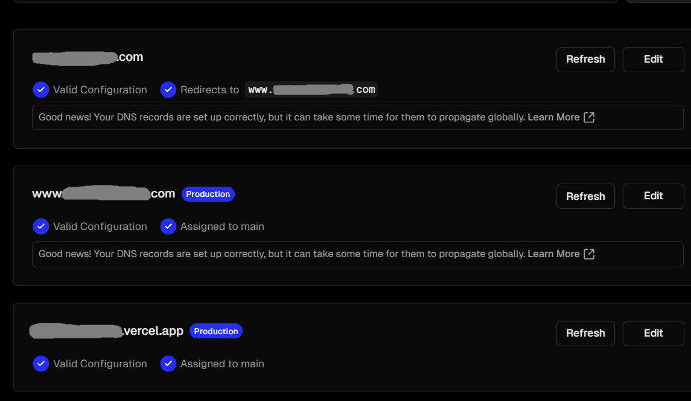Click the Production badge on the www domain
The height and width of the screenshot is (401, 691).
(x=208, y=194)
